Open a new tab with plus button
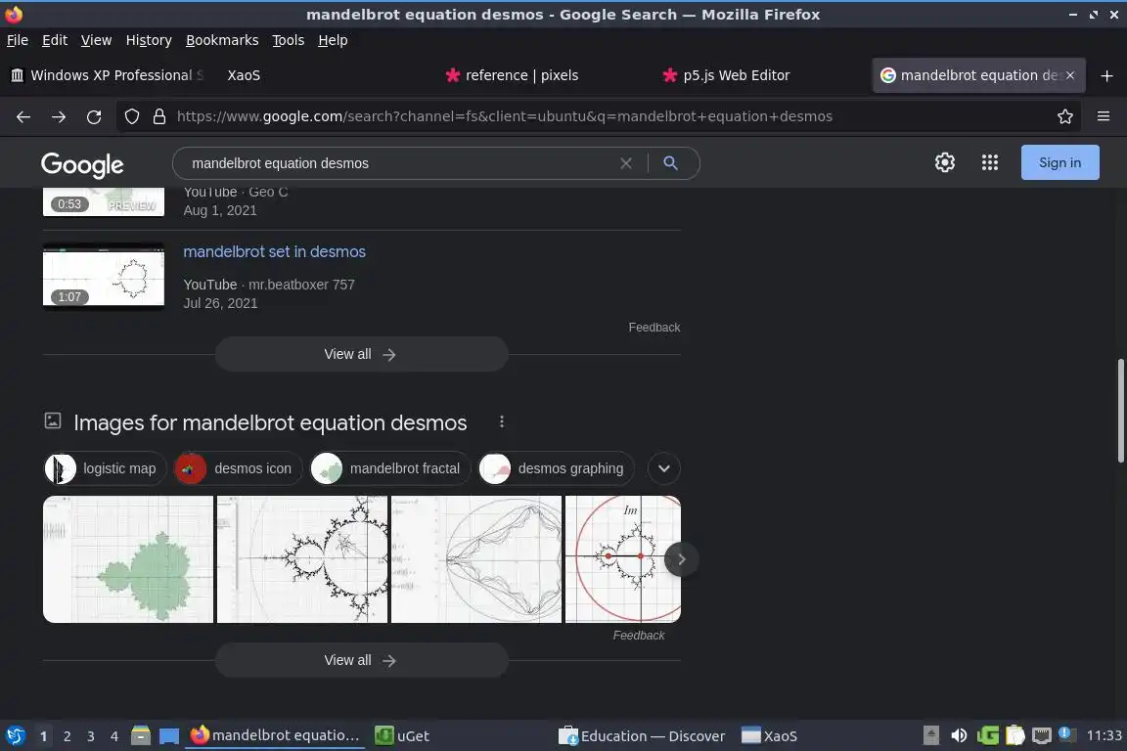This screenshot has height=751, width=1127. click(1106, 75)
